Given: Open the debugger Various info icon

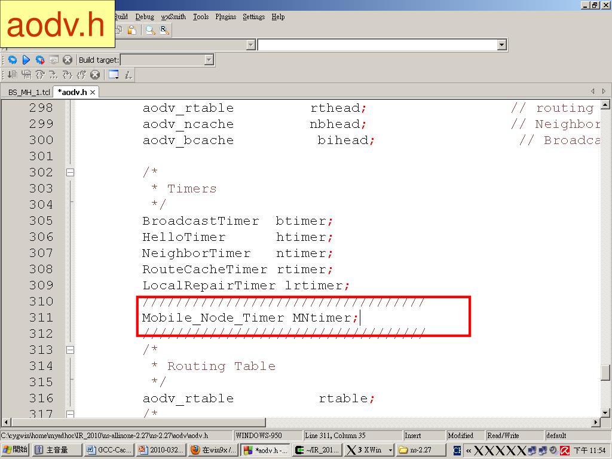Looking at the screenshot, I should pos(128,75).
